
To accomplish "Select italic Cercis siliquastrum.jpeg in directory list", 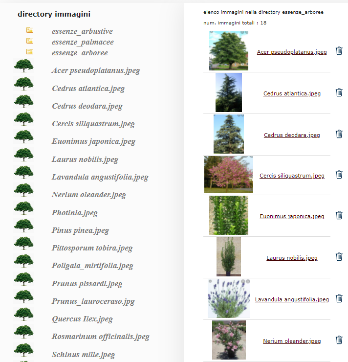I will [93, 124].
